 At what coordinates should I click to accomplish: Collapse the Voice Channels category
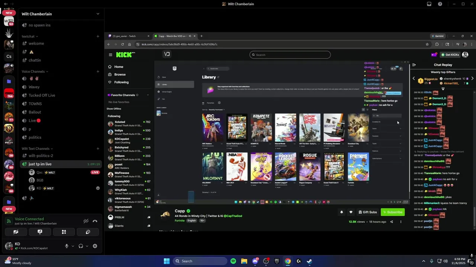pyautogui.click(x=35, y=72)
